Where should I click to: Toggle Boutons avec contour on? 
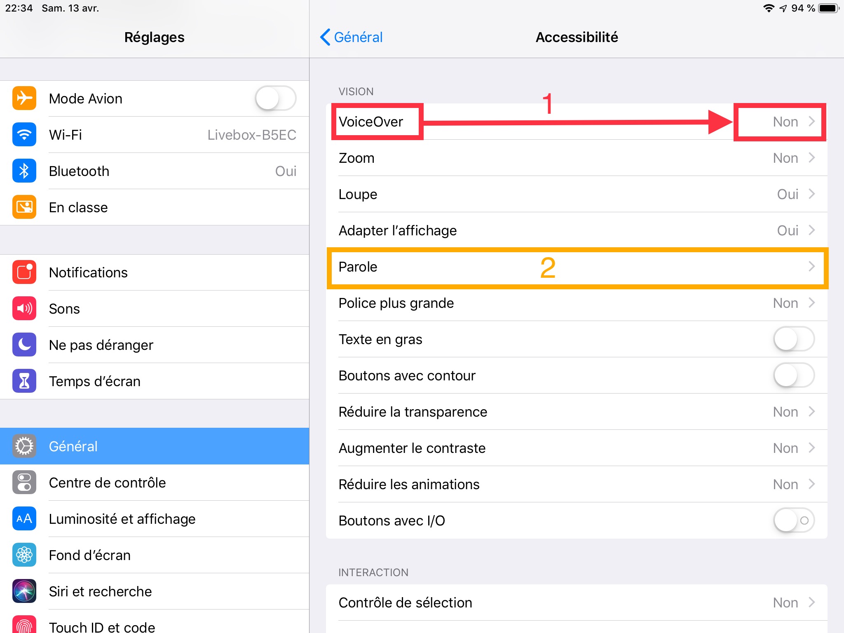coord(794,375)
